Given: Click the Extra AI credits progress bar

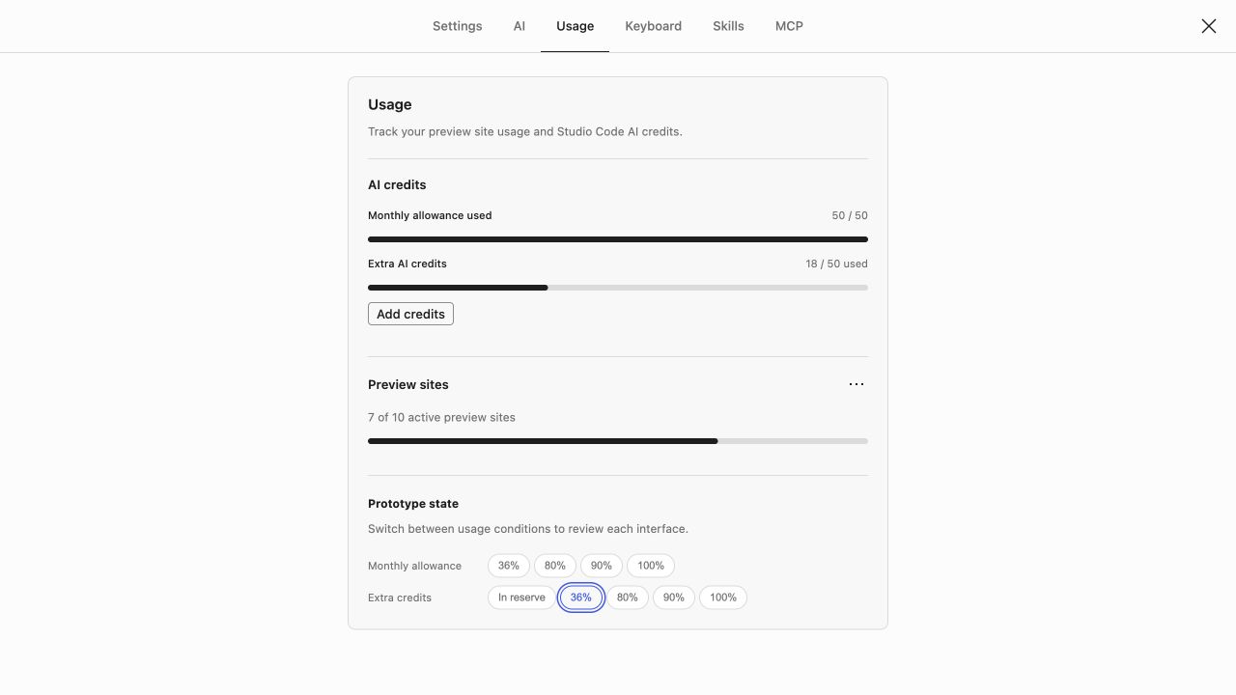Looking at the screenshot, I should point(618,288).
